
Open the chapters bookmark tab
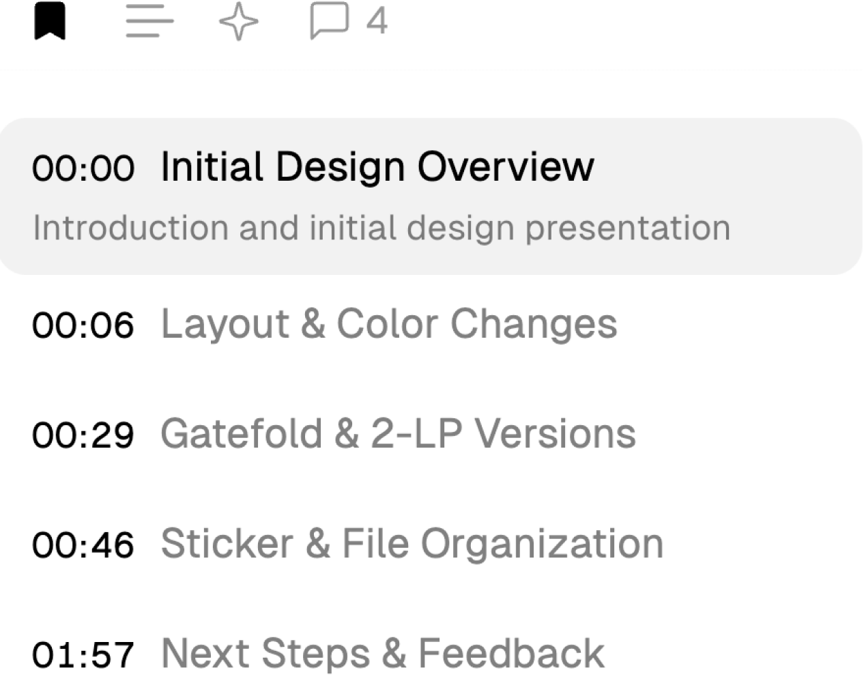[50, 21]
